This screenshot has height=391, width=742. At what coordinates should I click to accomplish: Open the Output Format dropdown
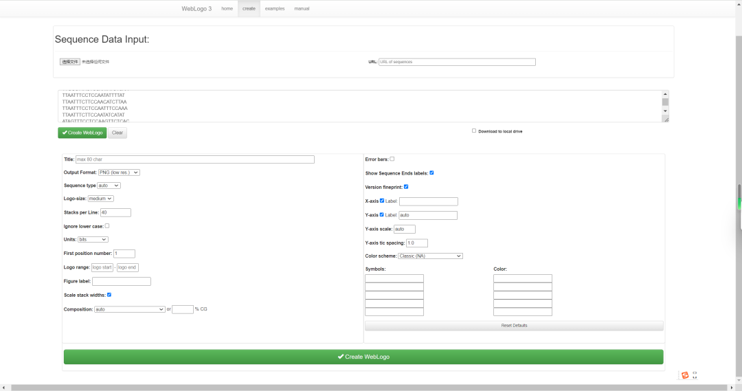[119, 172]
